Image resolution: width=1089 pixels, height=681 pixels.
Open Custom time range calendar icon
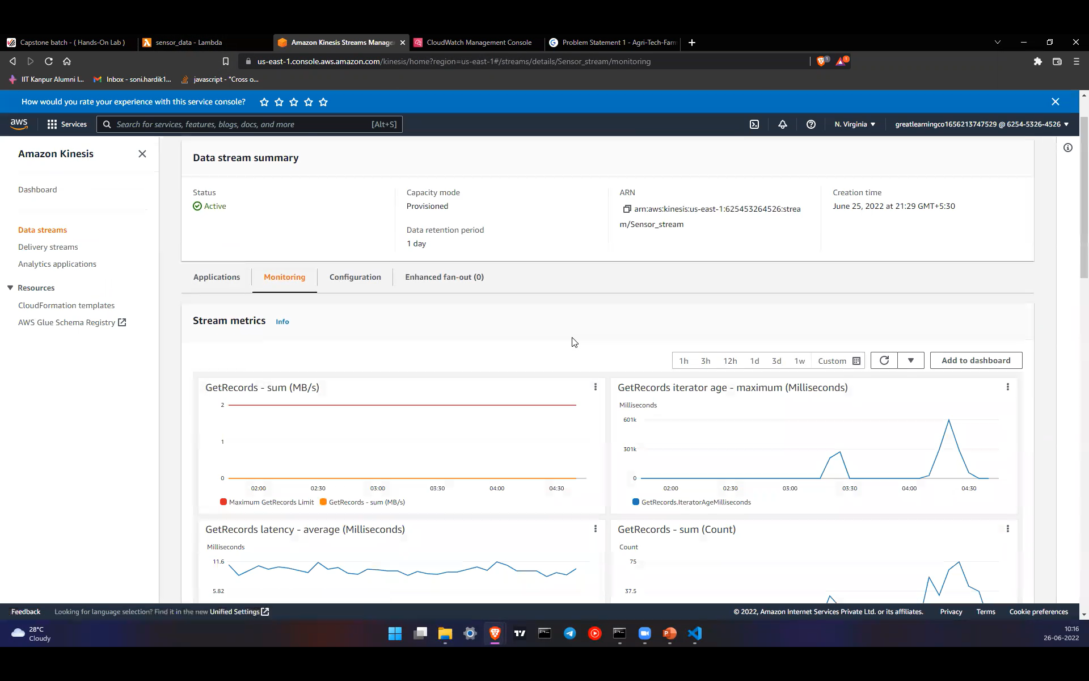(x=856, y=361)
